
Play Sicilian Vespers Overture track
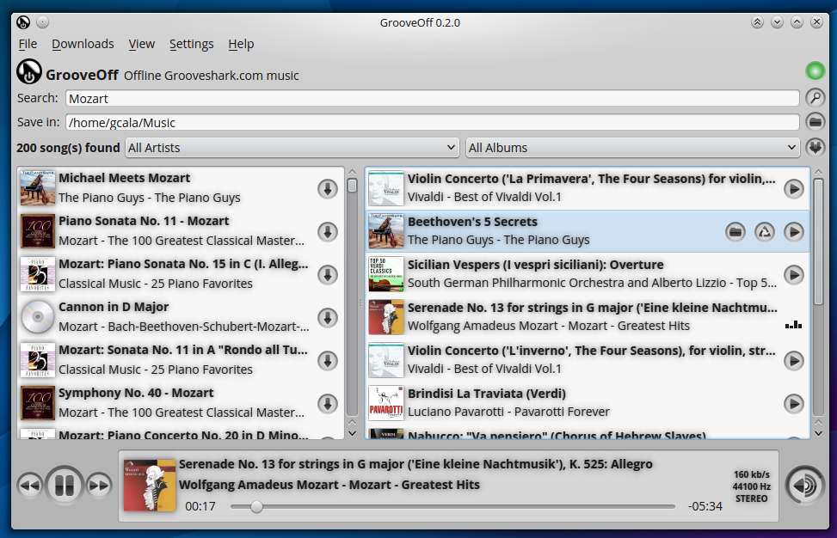click(x=794, y=275)
